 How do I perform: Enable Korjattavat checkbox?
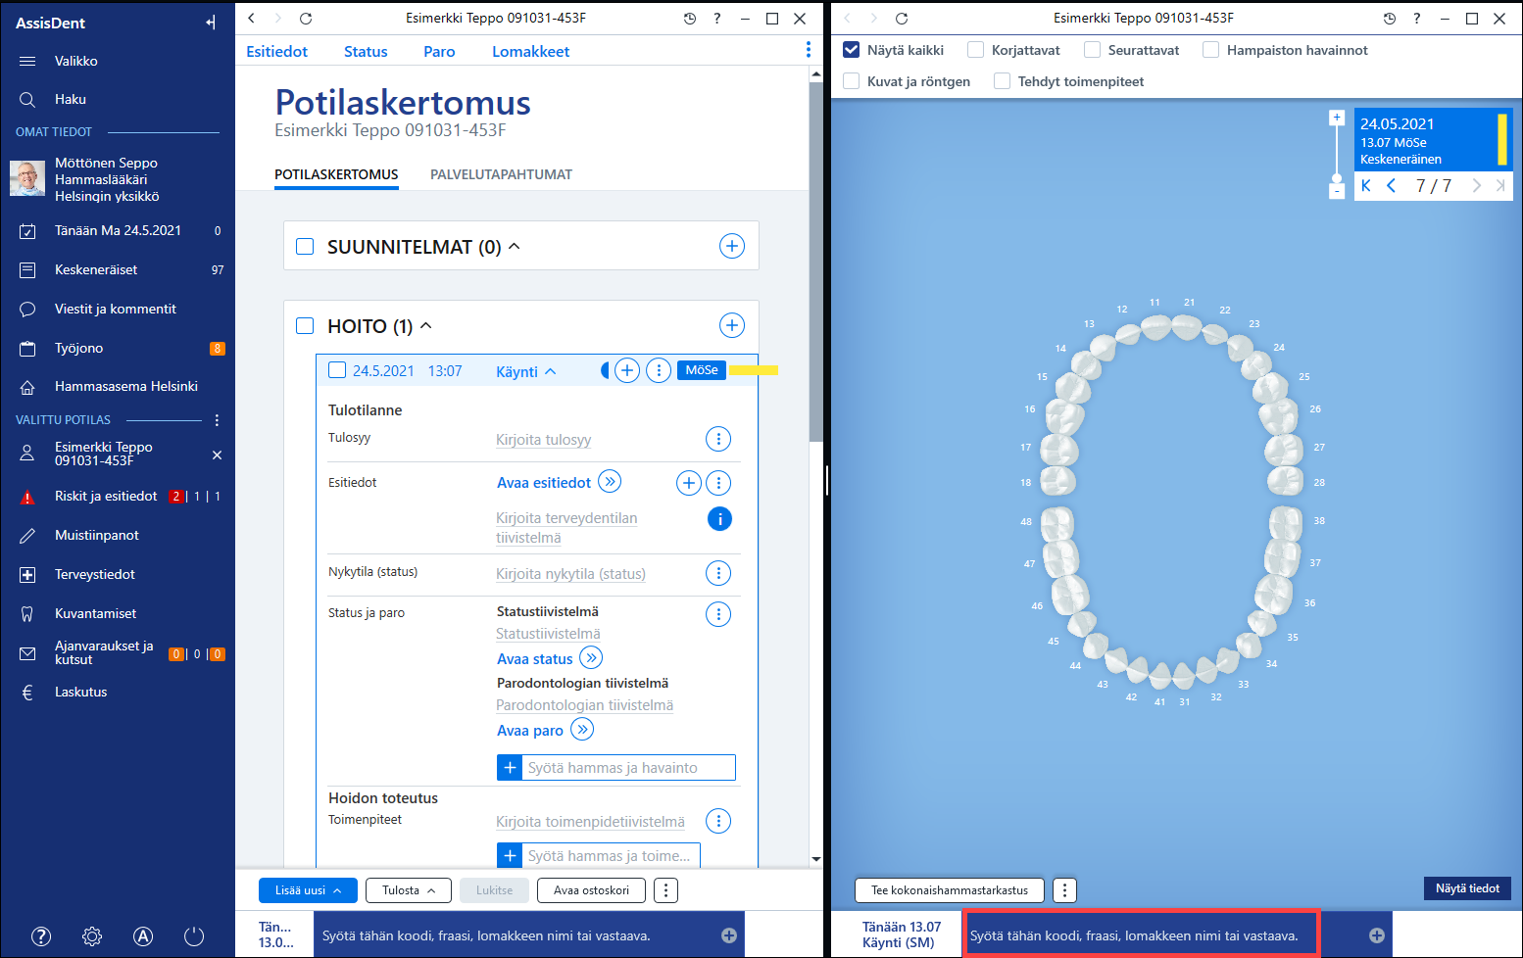pyautogui.click(x=975, y=50)
